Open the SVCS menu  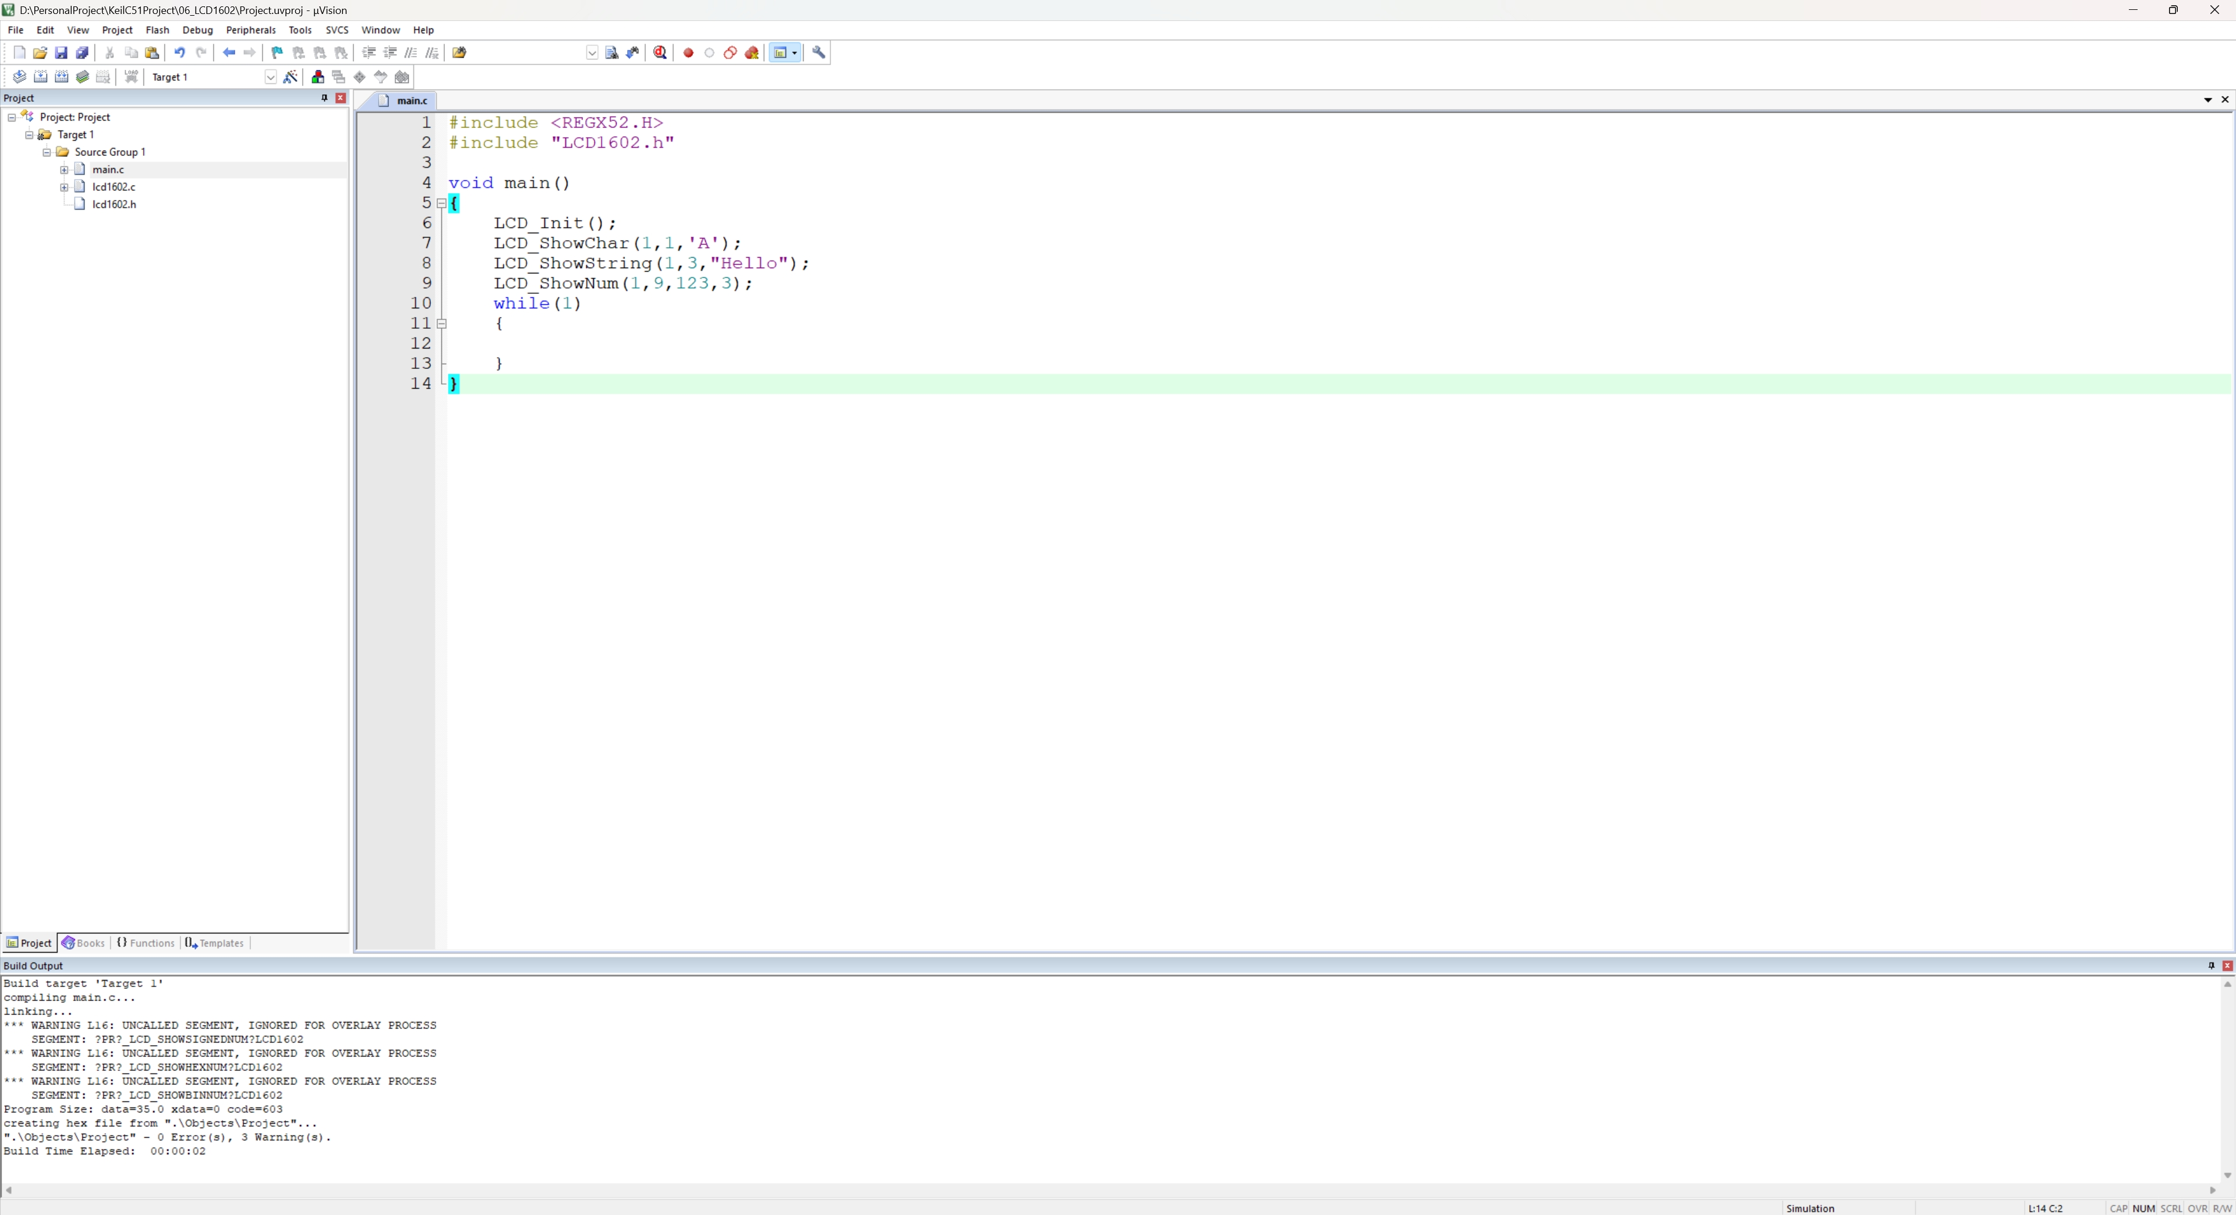click(337, 30)
